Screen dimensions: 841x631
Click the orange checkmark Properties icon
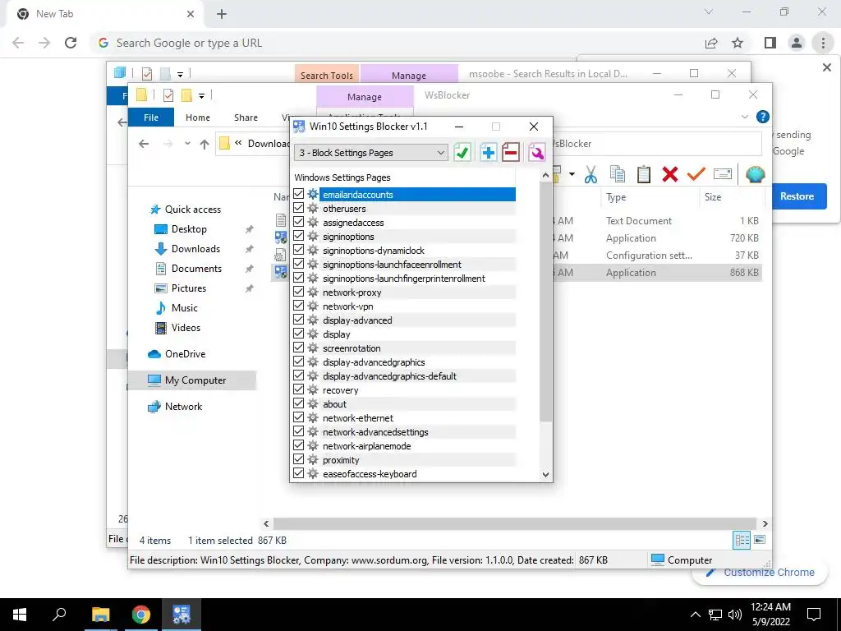point(696,174)
